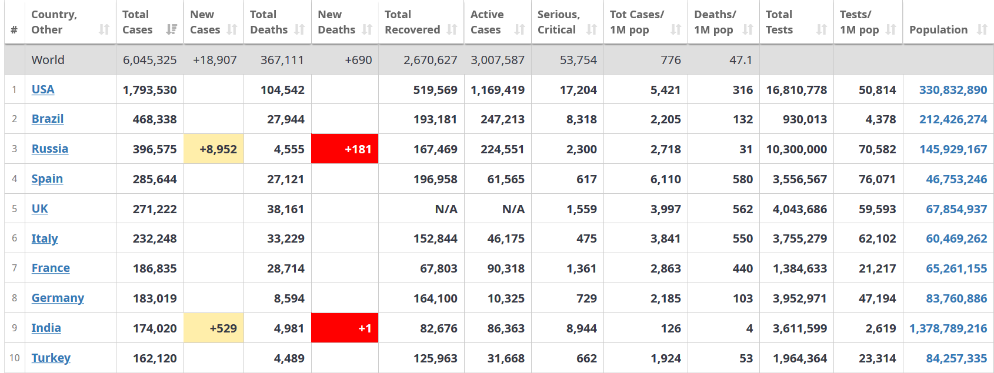The height and width of the screenshot is (373, 994).
Task: Open Brazil population link 212,426,274
Action: tap(953, 119)
